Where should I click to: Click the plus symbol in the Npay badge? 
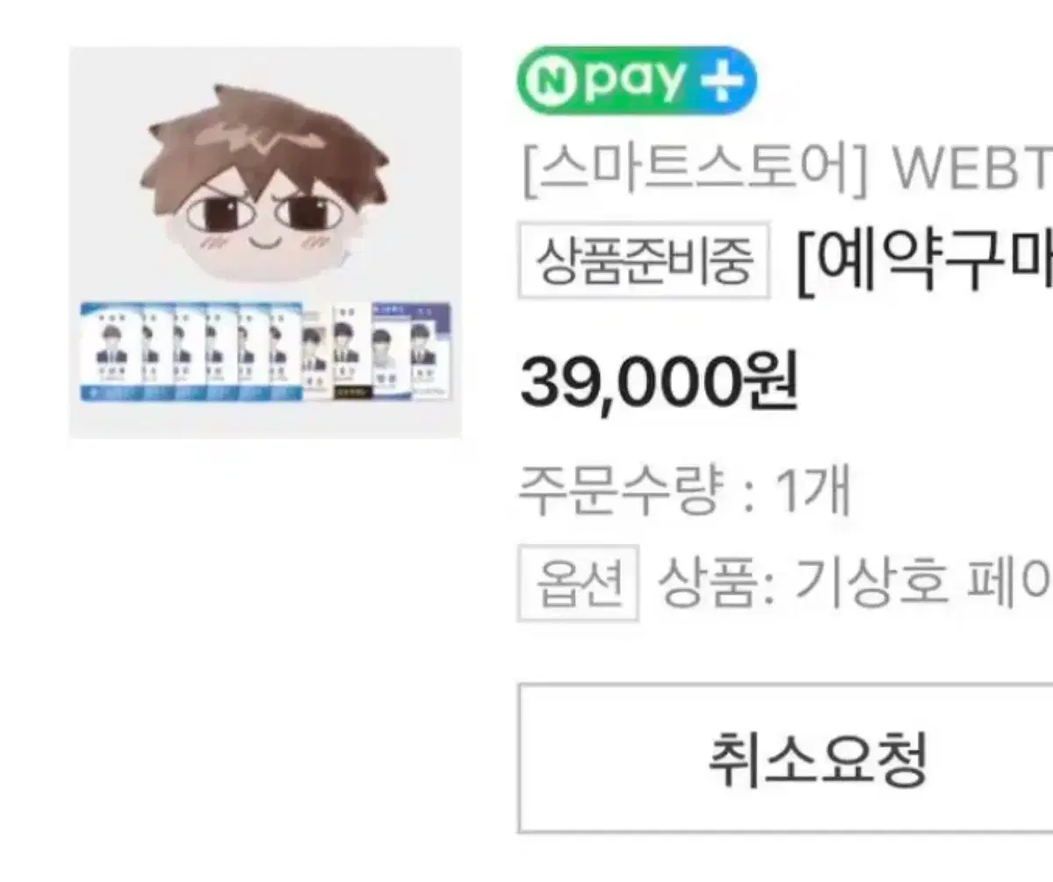tap(723, 82)
